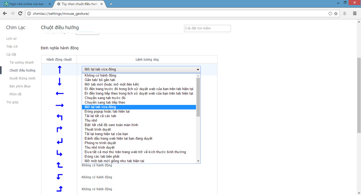Choose 'Đóng các tab bên phải'
The height and width of the screenshot is (195, 361).
(x=139, y=157)
